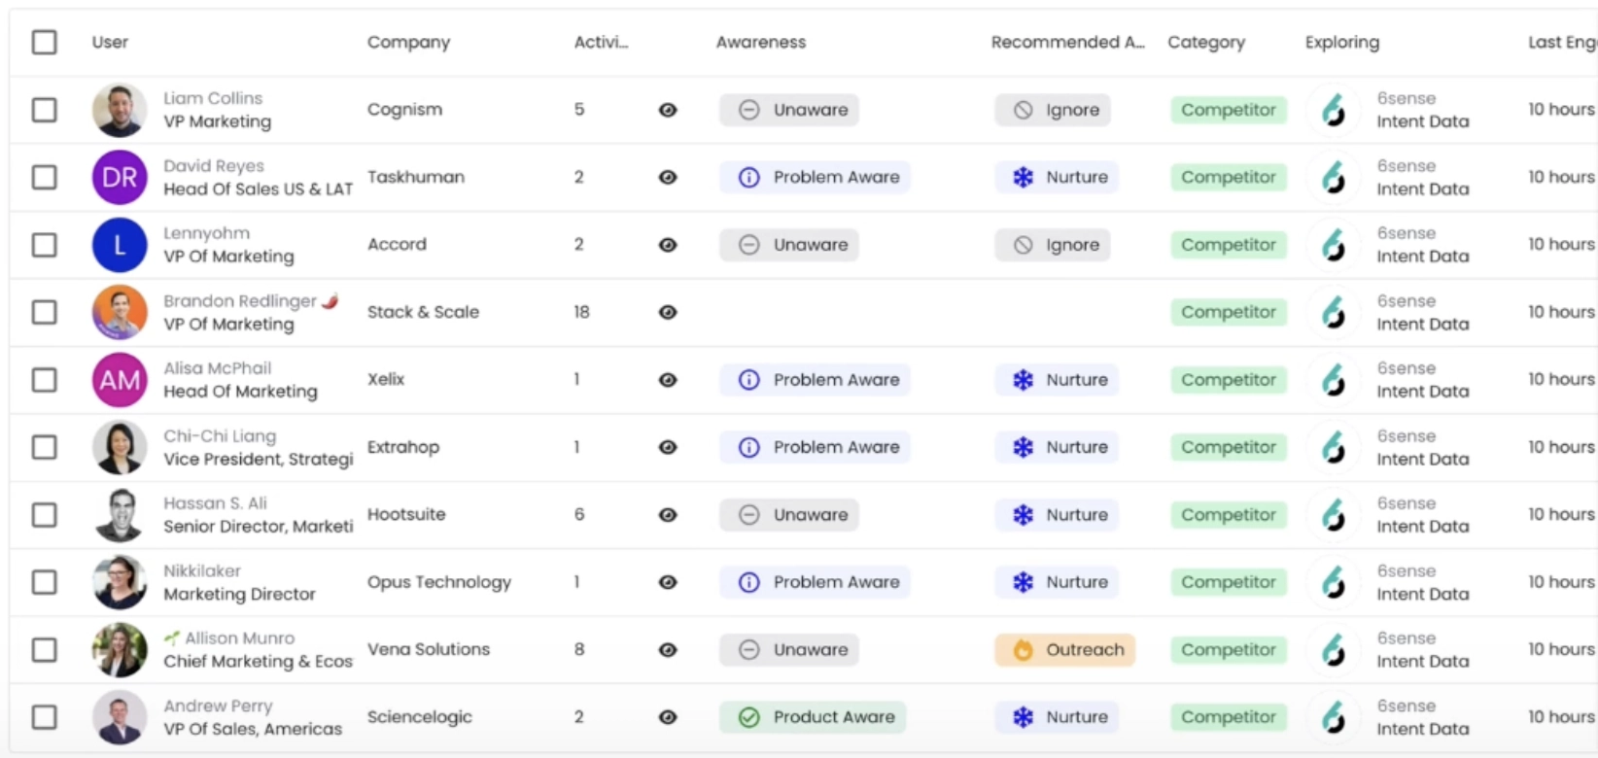Click the 6sense logo icon in Alisa McPhail row

click(1334, 380)
